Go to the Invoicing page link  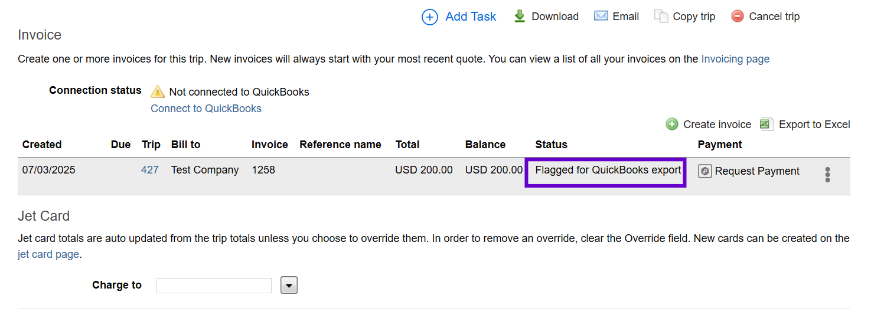click(x=735, y=59)
